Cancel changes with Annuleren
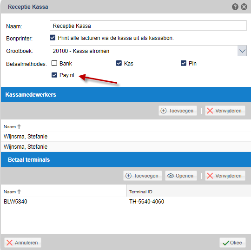 tap(23, 243)
